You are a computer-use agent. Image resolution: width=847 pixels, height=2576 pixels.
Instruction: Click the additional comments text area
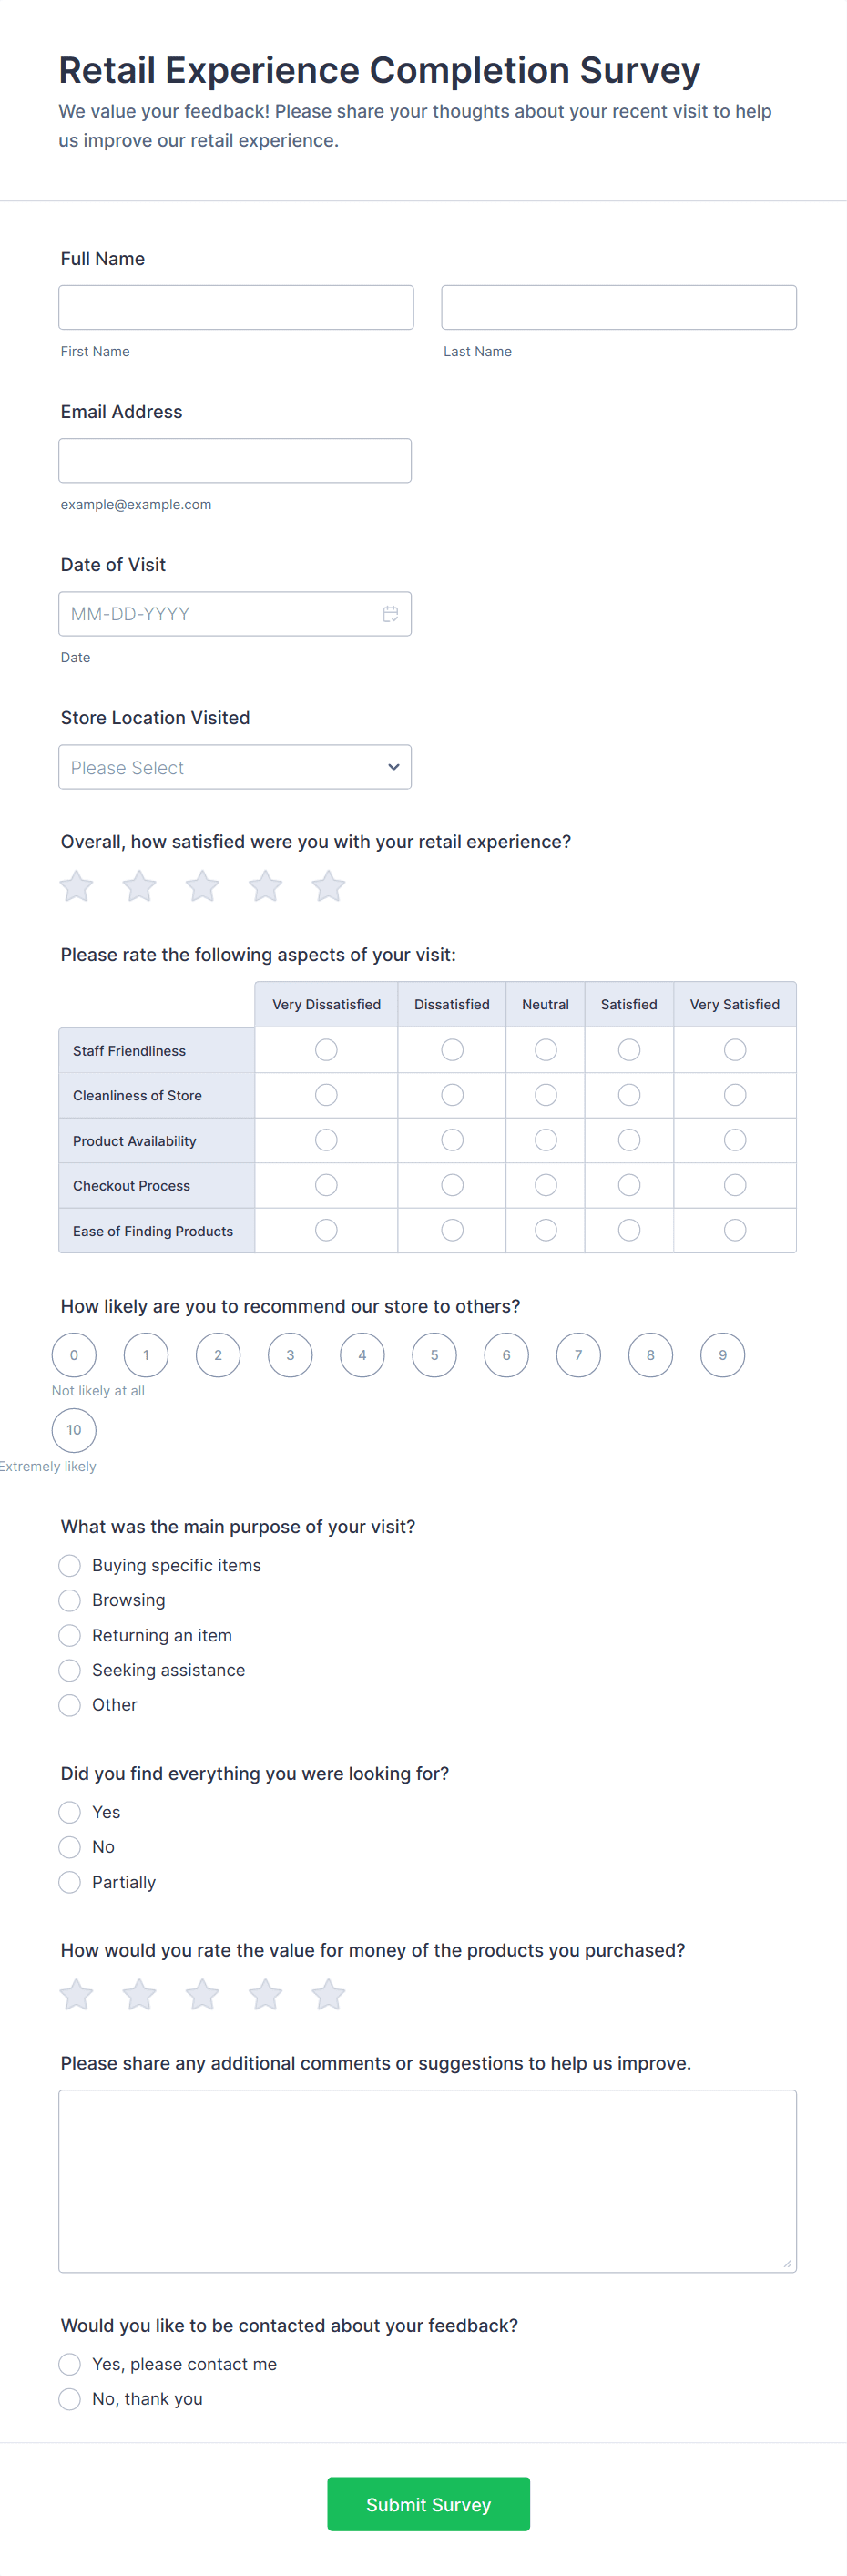pos(427,2180)
